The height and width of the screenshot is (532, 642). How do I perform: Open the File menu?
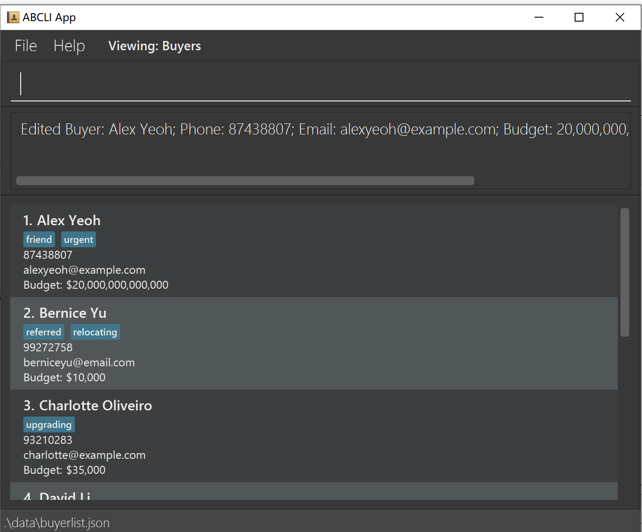[26, 46]
